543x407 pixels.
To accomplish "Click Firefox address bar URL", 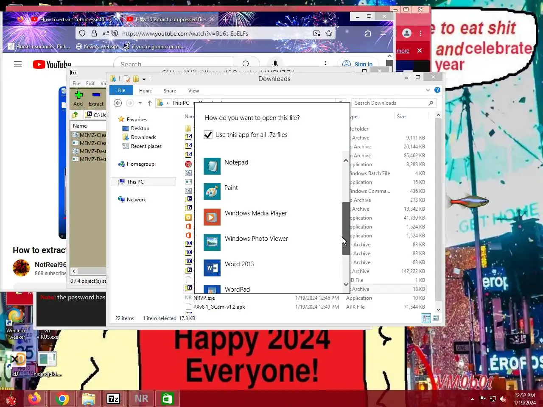I will click(x=185, y=33).
